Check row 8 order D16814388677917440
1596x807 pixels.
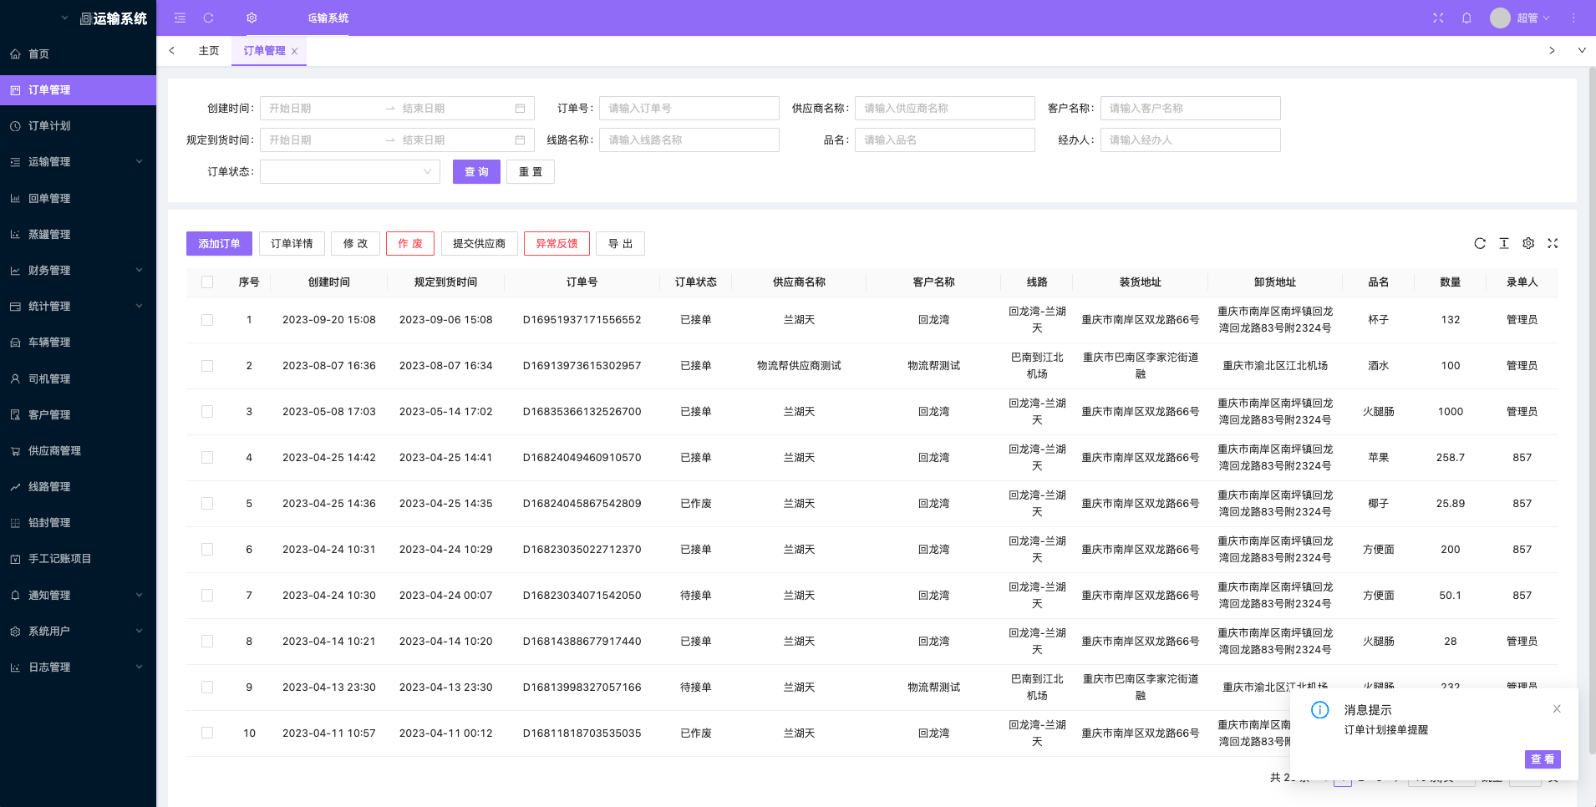[x=207, y=642]
